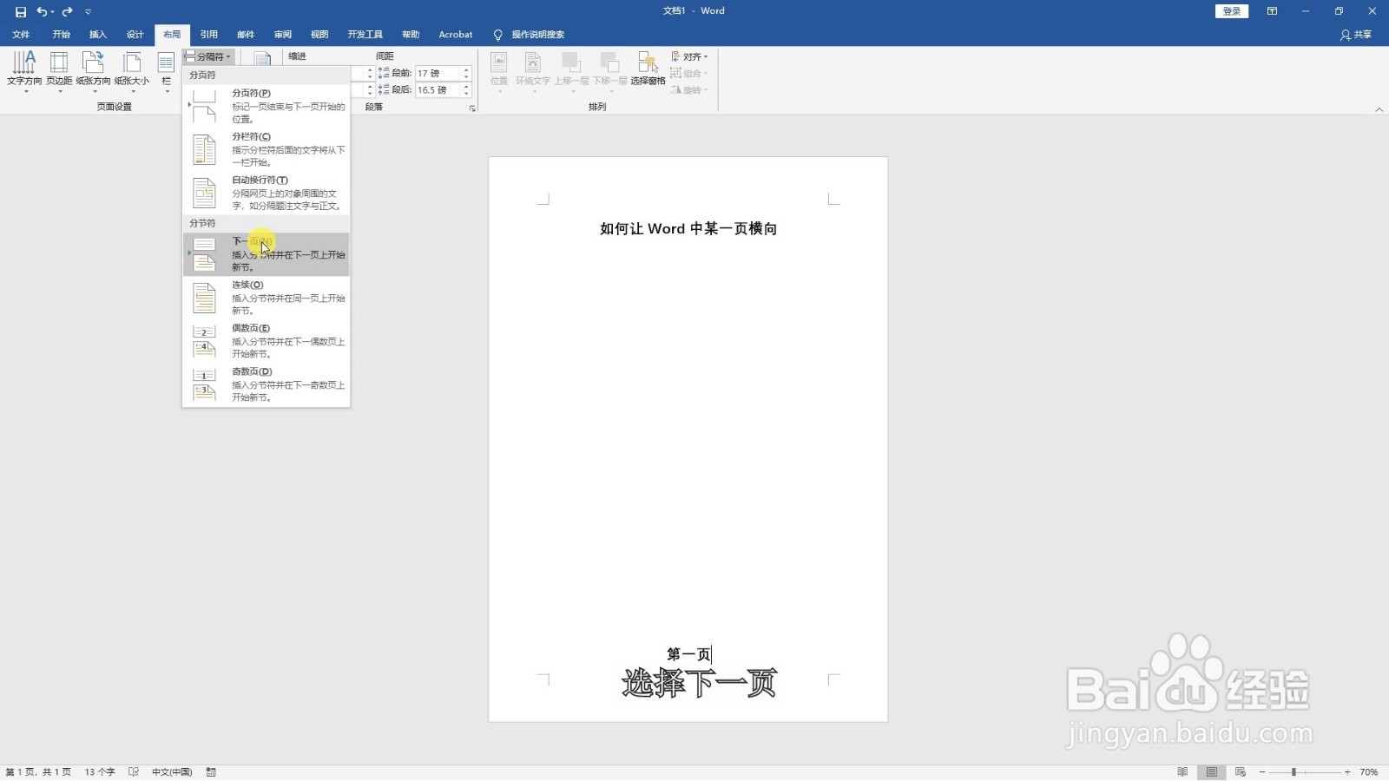
Task: Decrease 段后 spacing with down stepper
Action: point(466,94)
